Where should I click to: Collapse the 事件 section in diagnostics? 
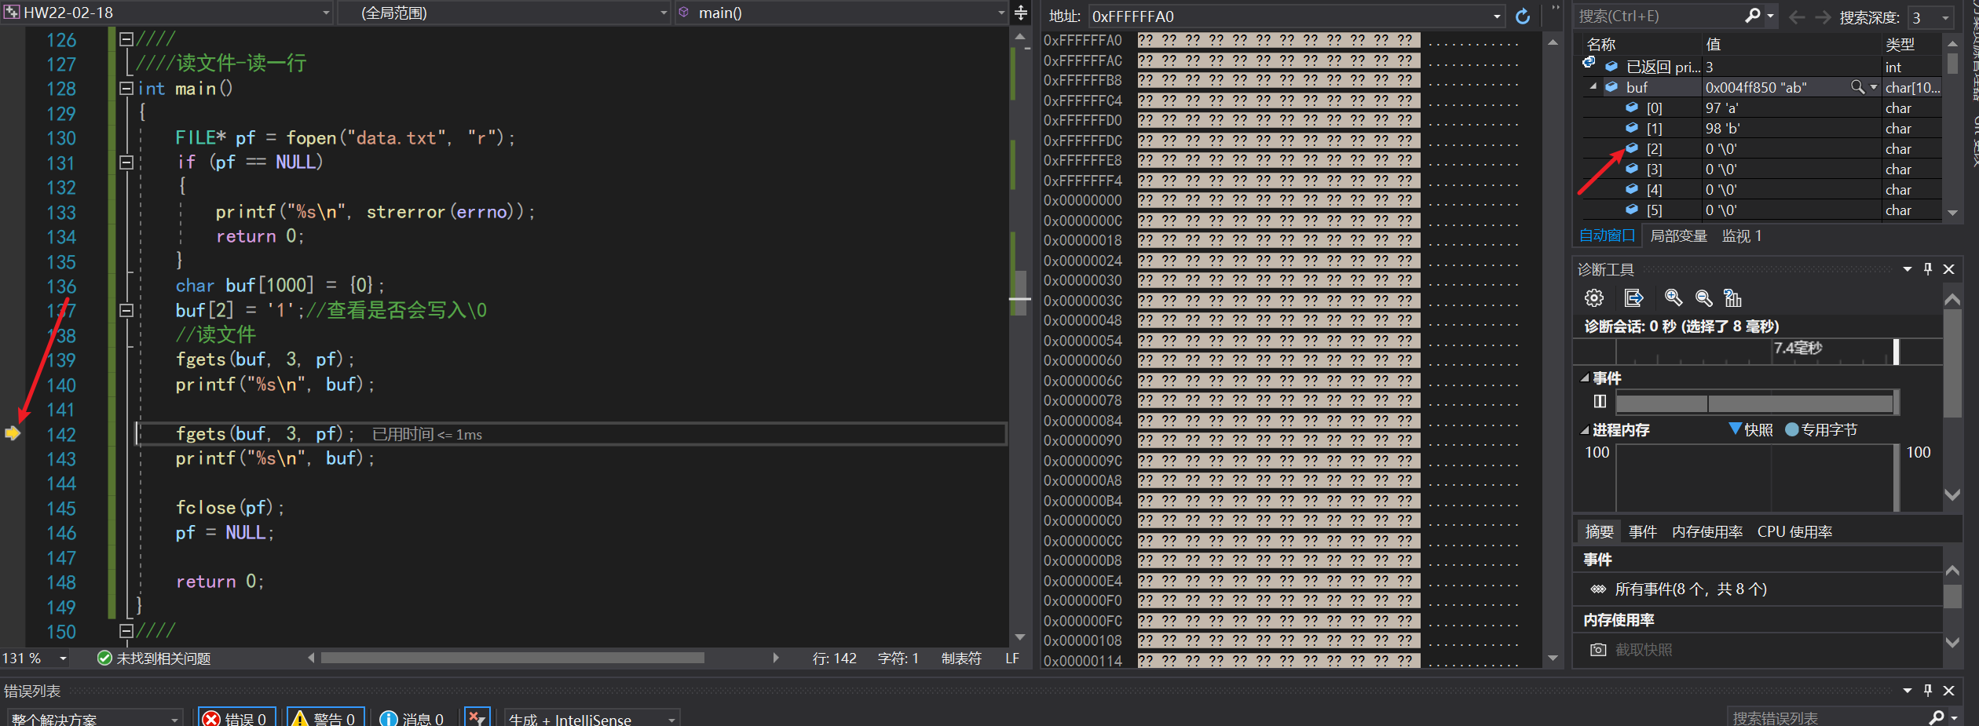(1584, 378)
